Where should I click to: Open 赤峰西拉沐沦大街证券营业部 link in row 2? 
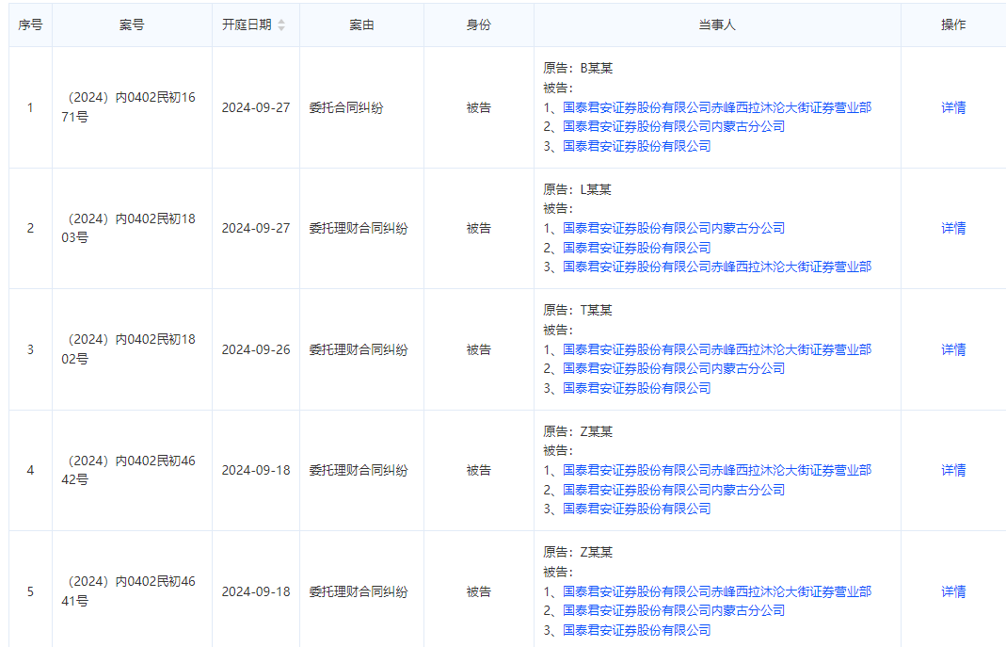pyautogui.click(x=717, y=267)
